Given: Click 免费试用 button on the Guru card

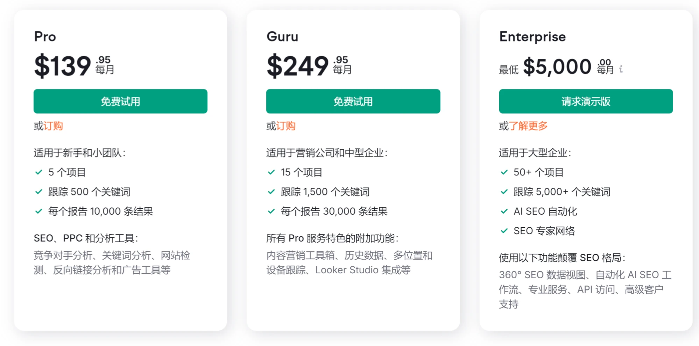Looking at the screenshot, I should (x=353, y=101).
